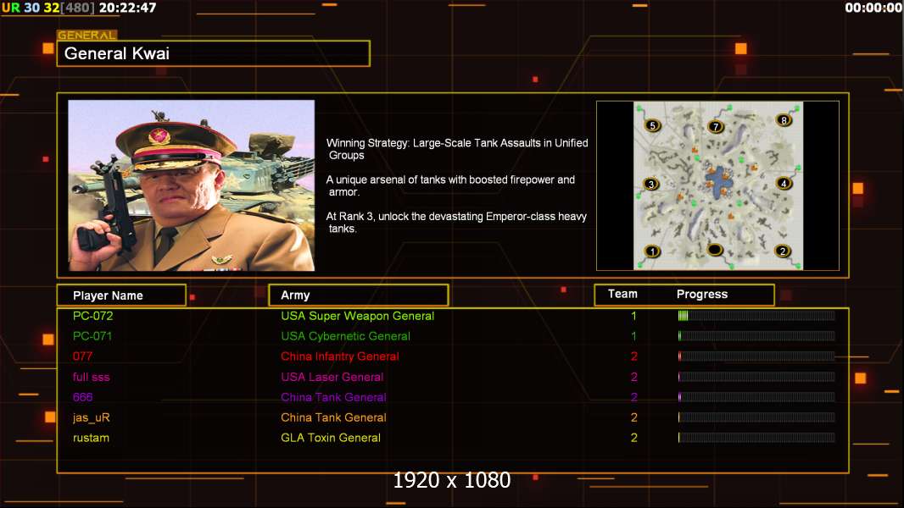Select map start position 7

pyautogui.click(x=716, y=126)
